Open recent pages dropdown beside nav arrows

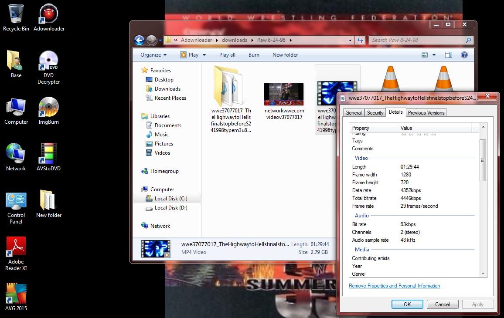[x=160, y=41]
